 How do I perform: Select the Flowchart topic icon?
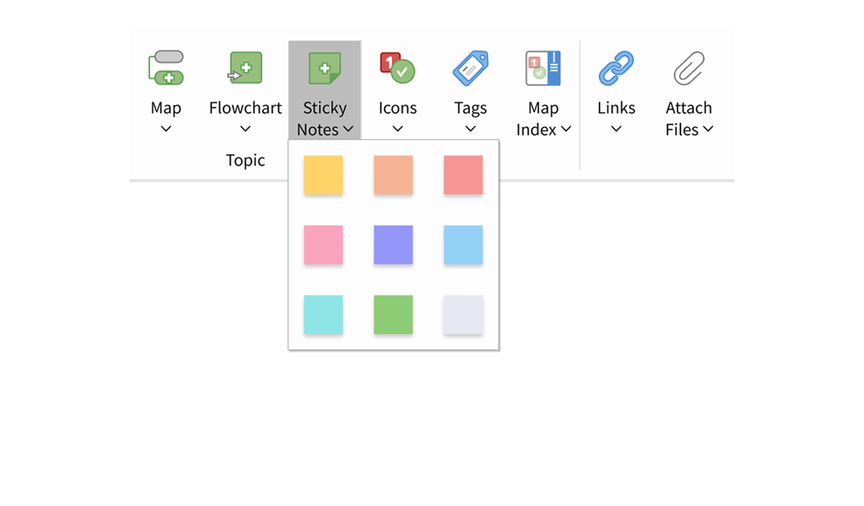coord(246,68)
